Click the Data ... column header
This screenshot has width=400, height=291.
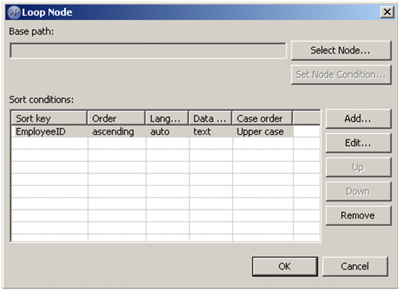tap(210, 119)
